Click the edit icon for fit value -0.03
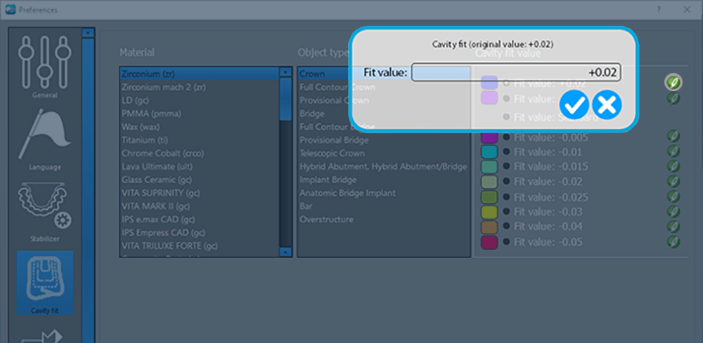Viewport: 703px width, 343px height. (673, 211)
